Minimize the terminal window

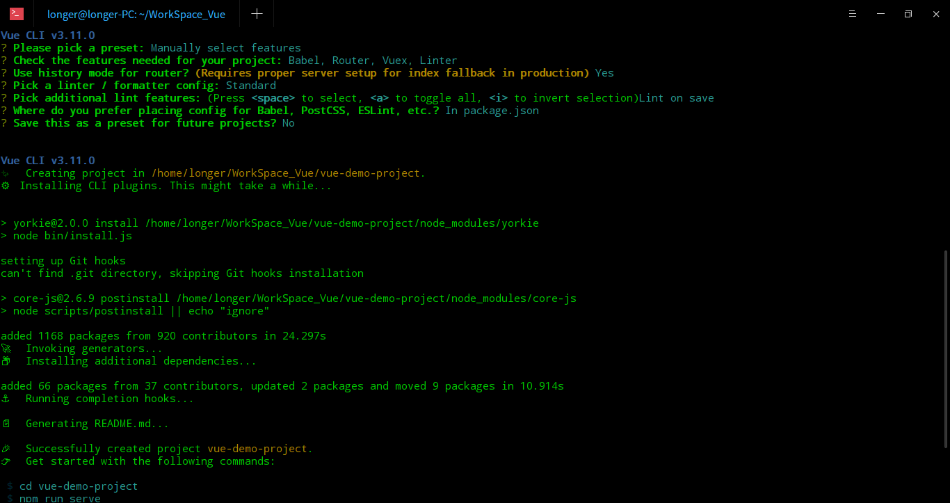point(880,14)
